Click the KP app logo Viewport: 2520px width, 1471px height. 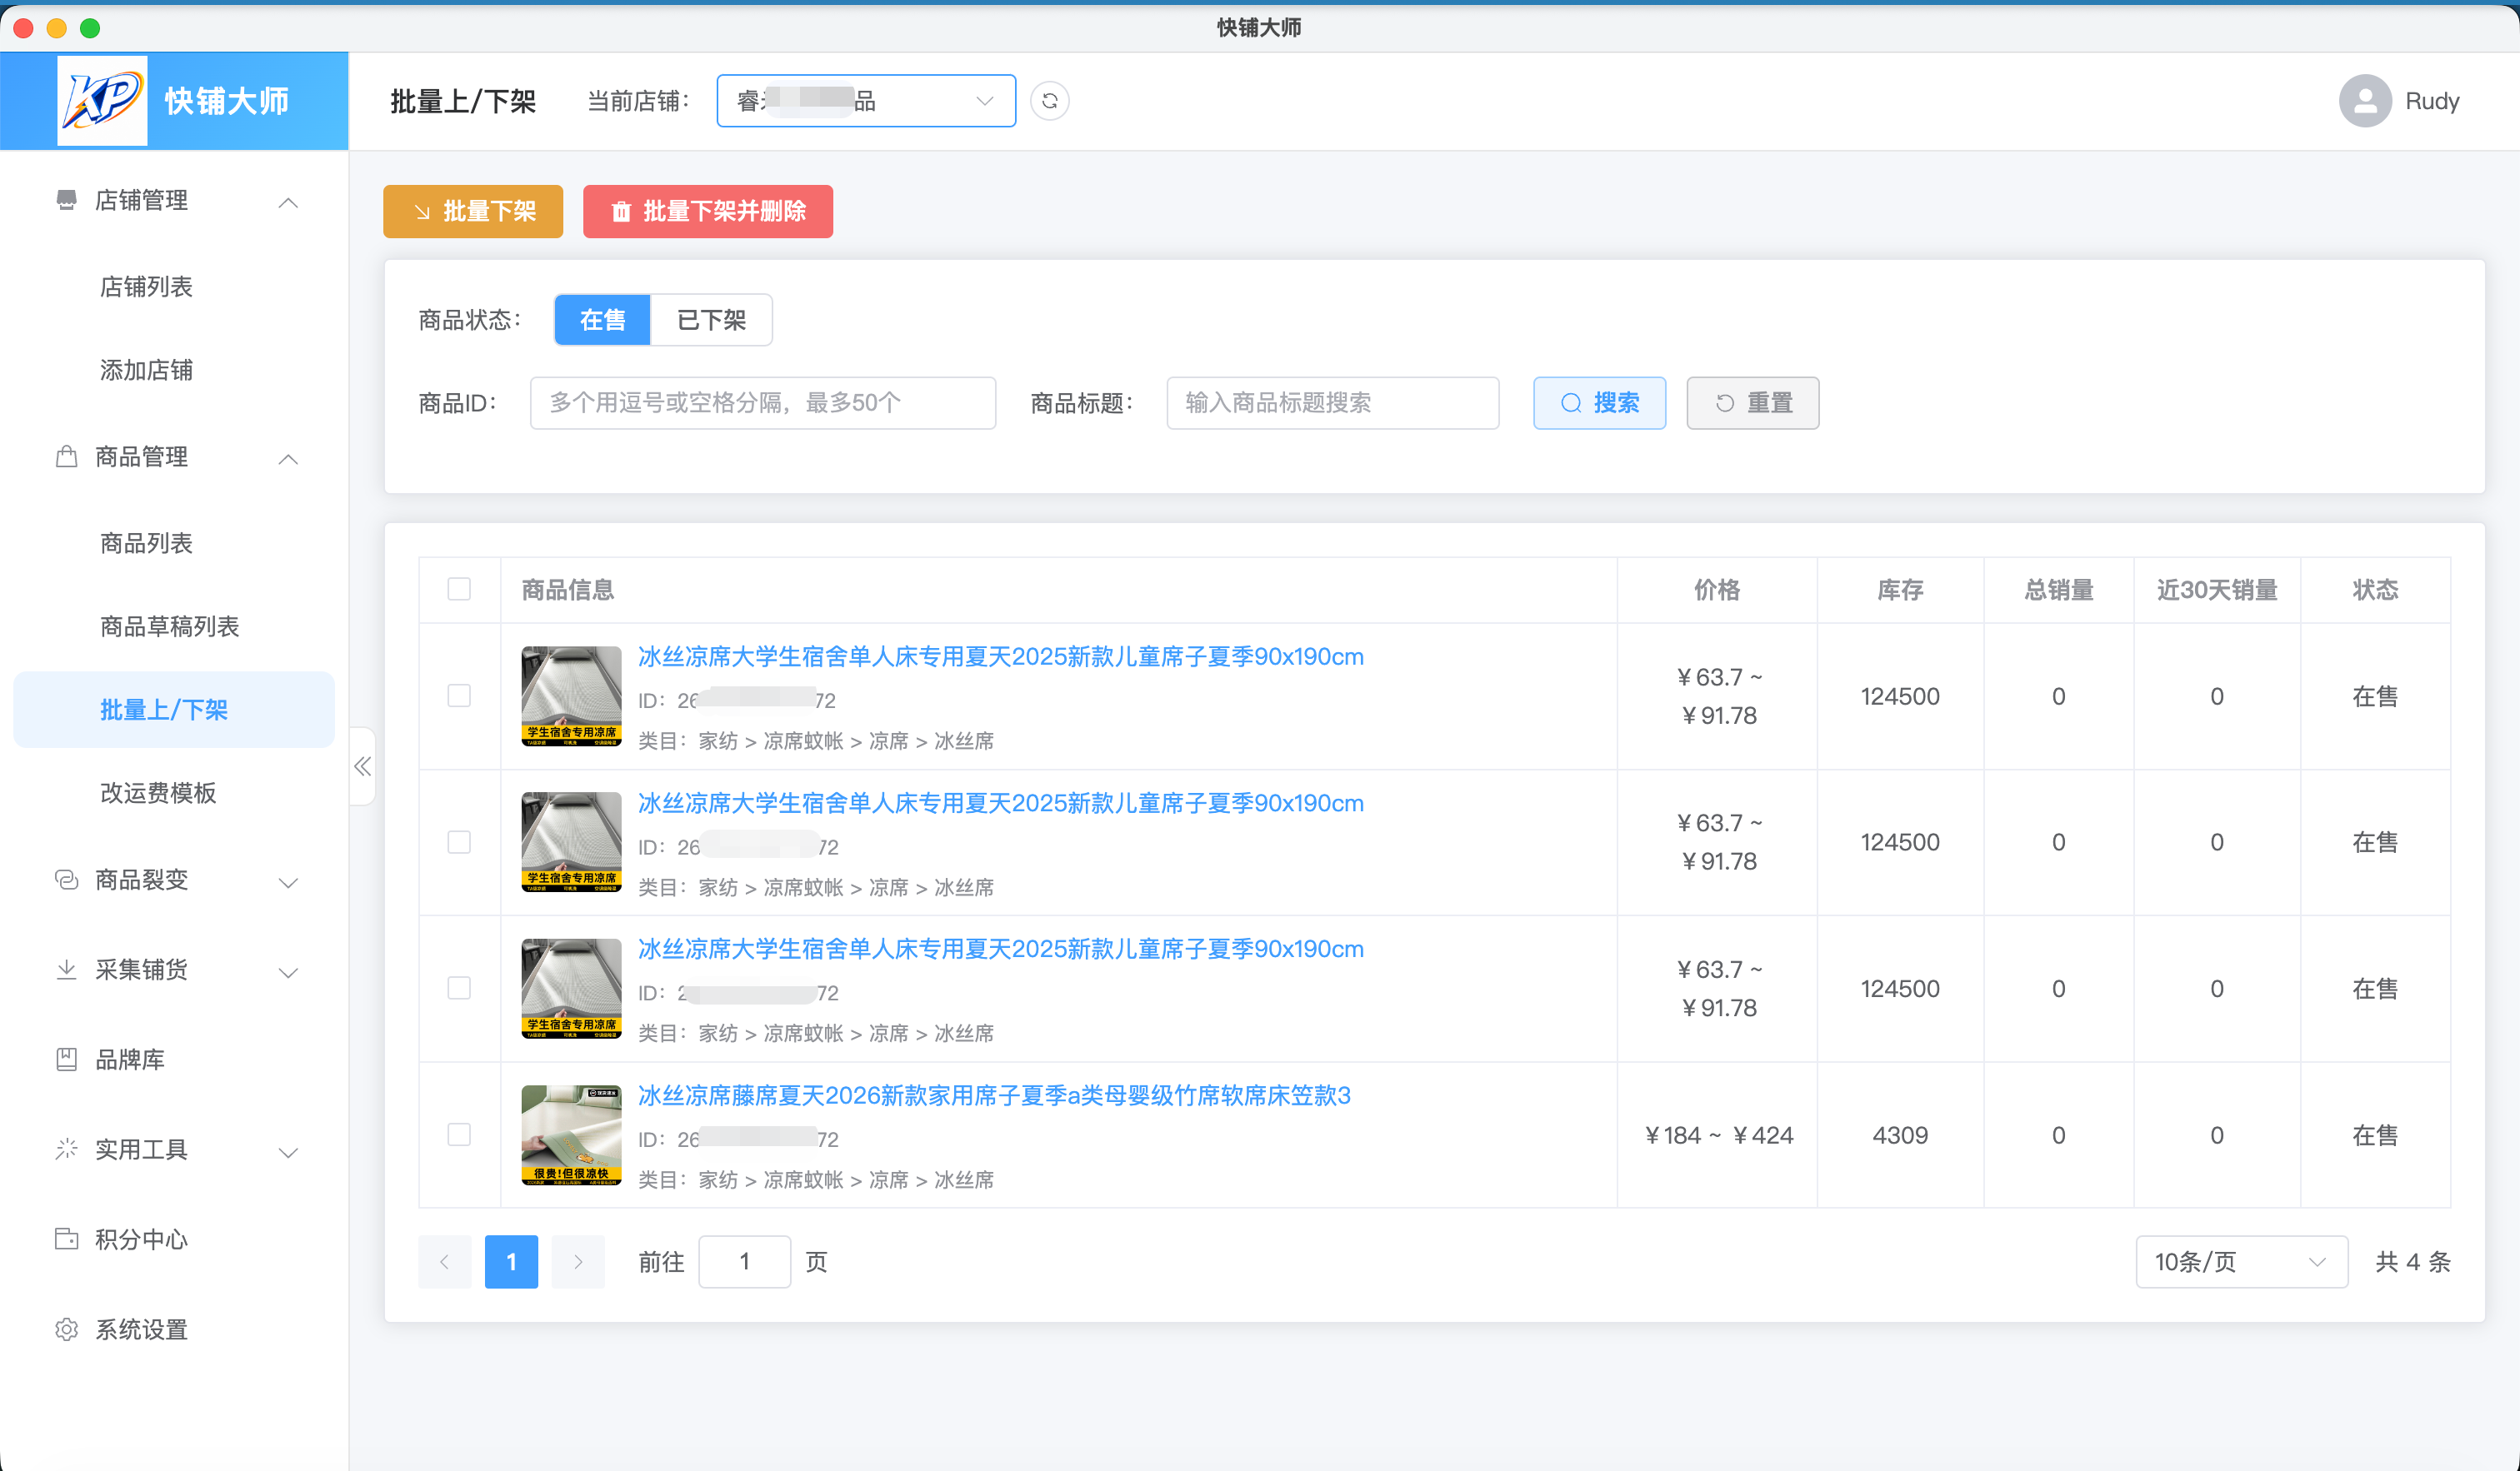tap(102, 101)
